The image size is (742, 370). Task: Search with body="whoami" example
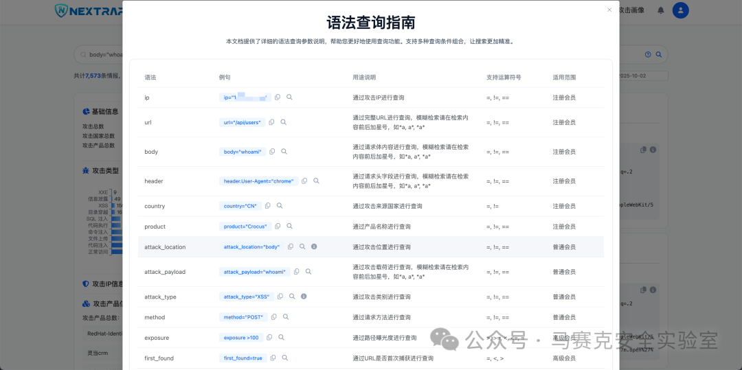coord(284,152)
